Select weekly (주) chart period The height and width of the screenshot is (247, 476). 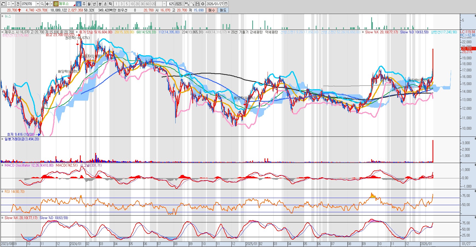tap(84, 4)
